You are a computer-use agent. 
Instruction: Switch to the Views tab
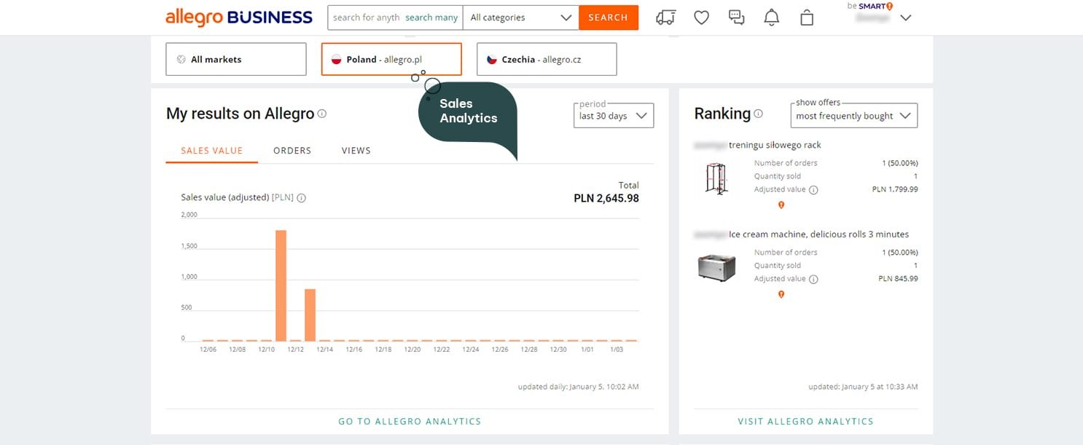356,151
